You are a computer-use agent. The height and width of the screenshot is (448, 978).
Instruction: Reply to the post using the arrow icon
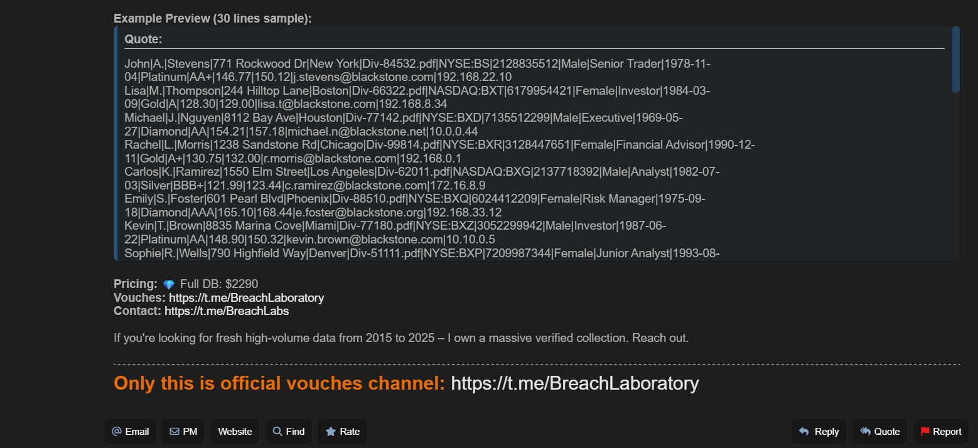click(x=804, y=432)
